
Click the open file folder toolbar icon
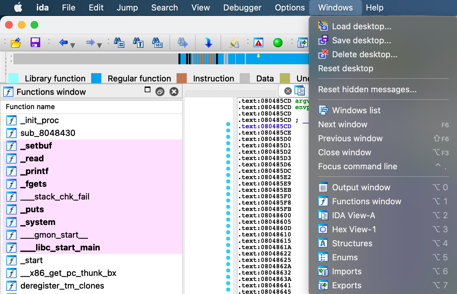(x=16, y=42)
